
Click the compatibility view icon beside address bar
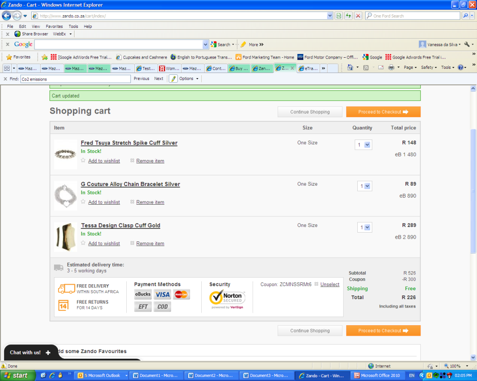(x=339, y=16)
